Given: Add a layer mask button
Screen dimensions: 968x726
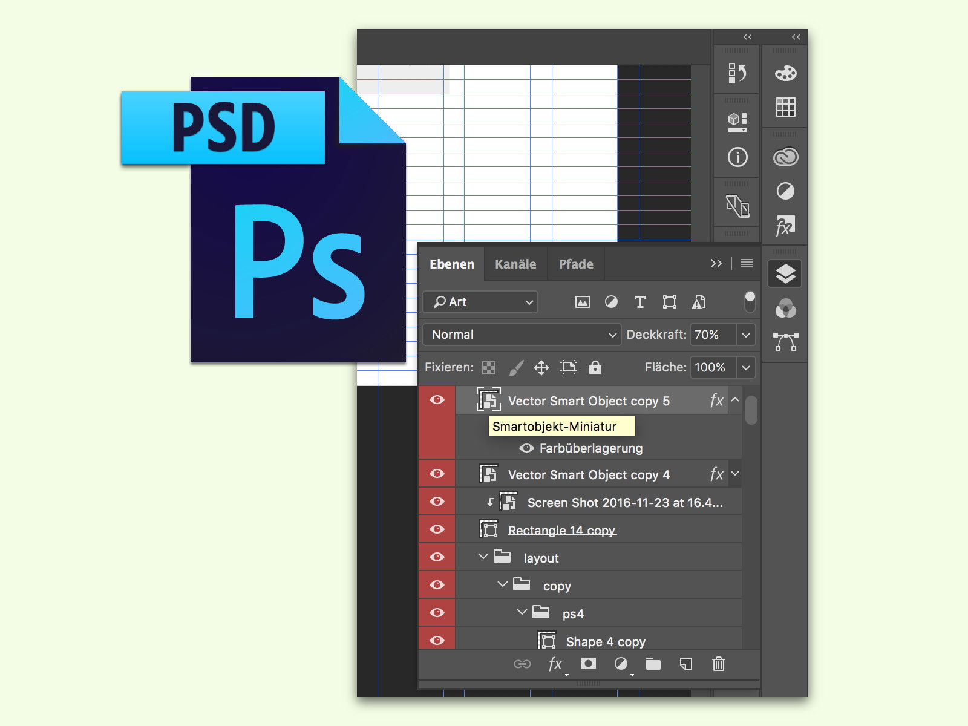Looking at the screenshot, I should coord(588,664).
